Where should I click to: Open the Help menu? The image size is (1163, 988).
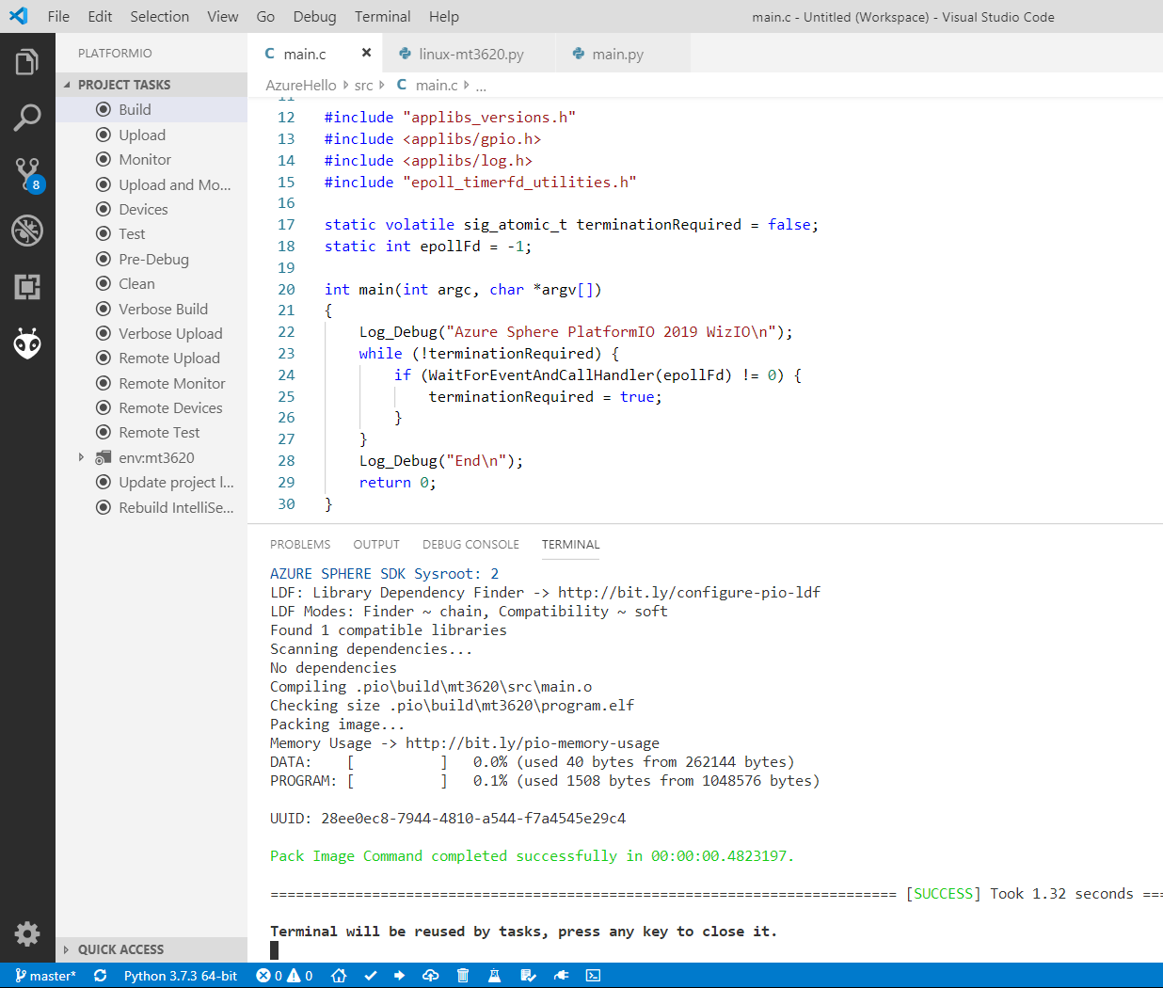tap(444, 16)
